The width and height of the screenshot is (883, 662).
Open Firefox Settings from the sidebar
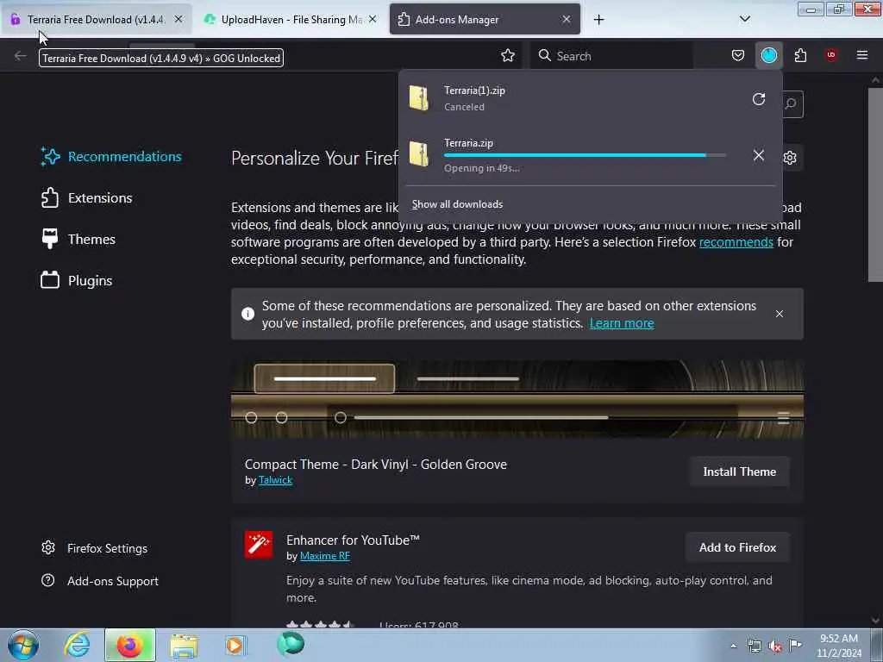(x=95, y=548)
